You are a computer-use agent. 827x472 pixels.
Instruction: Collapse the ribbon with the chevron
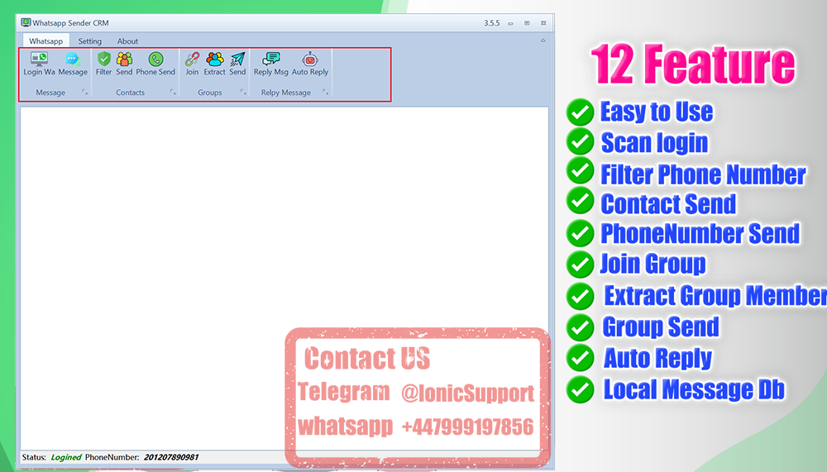pyautogui.click(x=543, y=40)
